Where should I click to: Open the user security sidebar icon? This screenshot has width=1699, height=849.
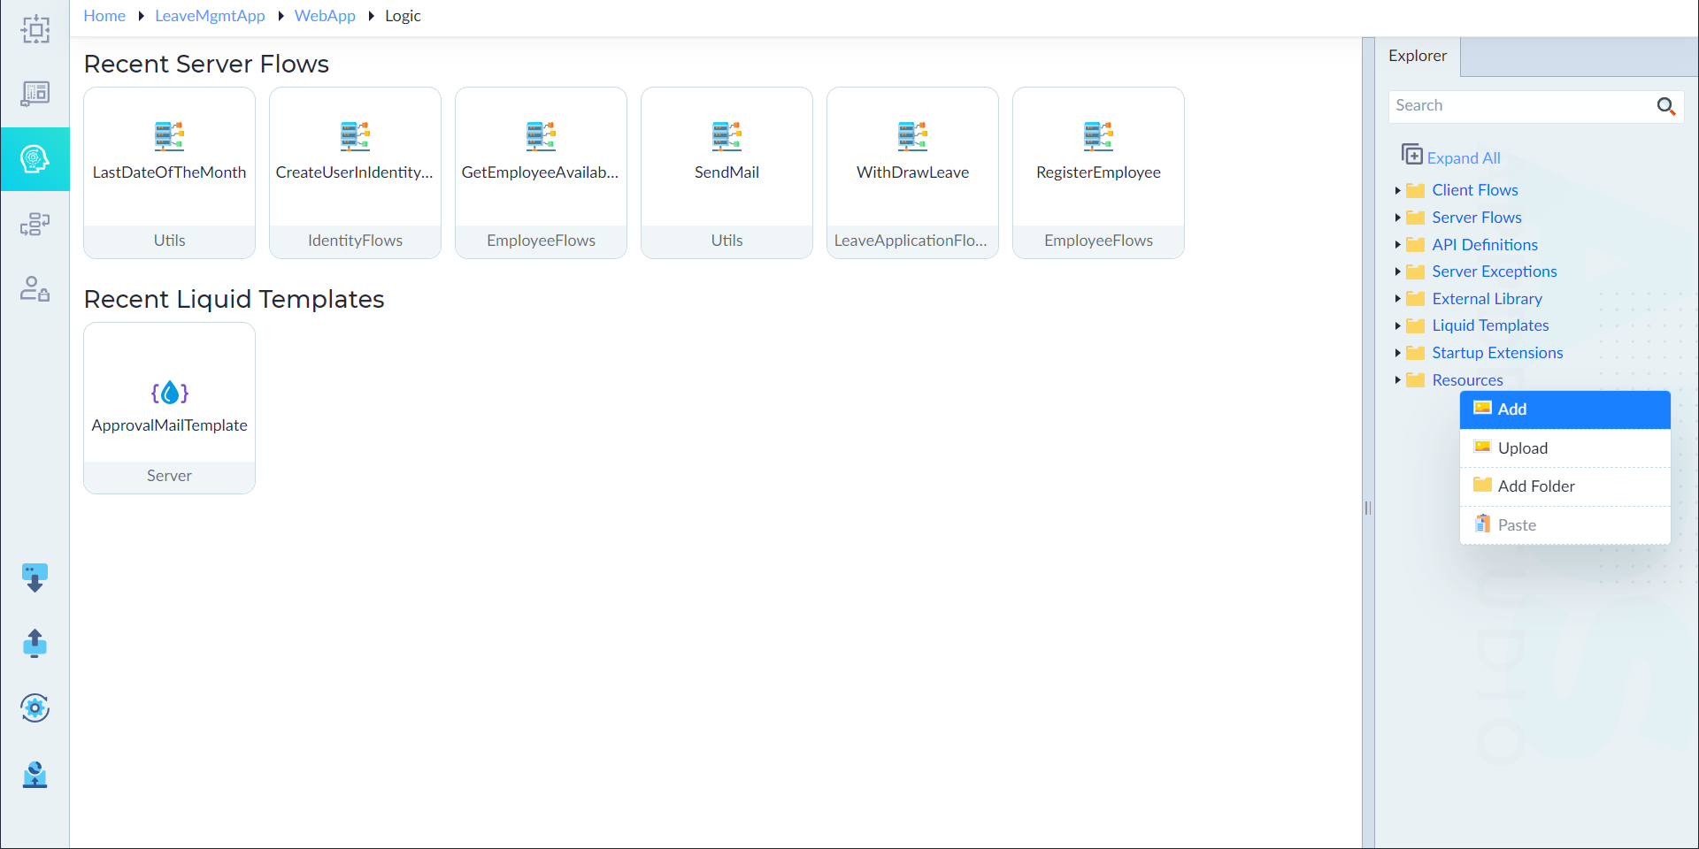pos(35,289)
